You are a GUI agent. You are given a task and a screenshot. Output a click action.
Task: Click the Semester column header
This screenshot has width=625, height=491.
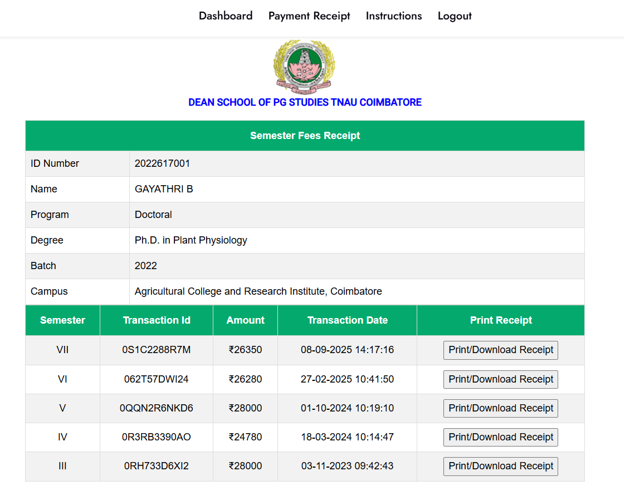tap(62, 320)
